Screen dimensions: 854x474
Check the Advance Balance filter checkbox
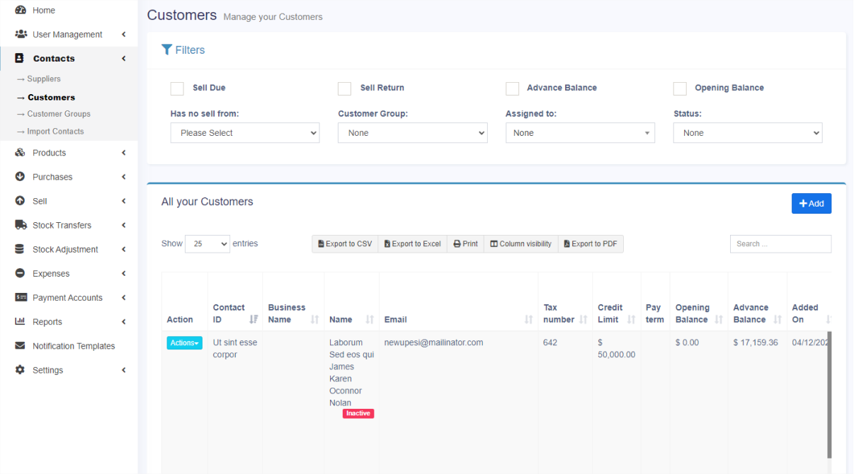(x=512, y=88)
